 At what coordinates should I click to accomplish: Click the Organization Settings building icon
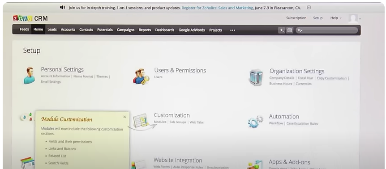pyautogui.click(x=256, y=77)
